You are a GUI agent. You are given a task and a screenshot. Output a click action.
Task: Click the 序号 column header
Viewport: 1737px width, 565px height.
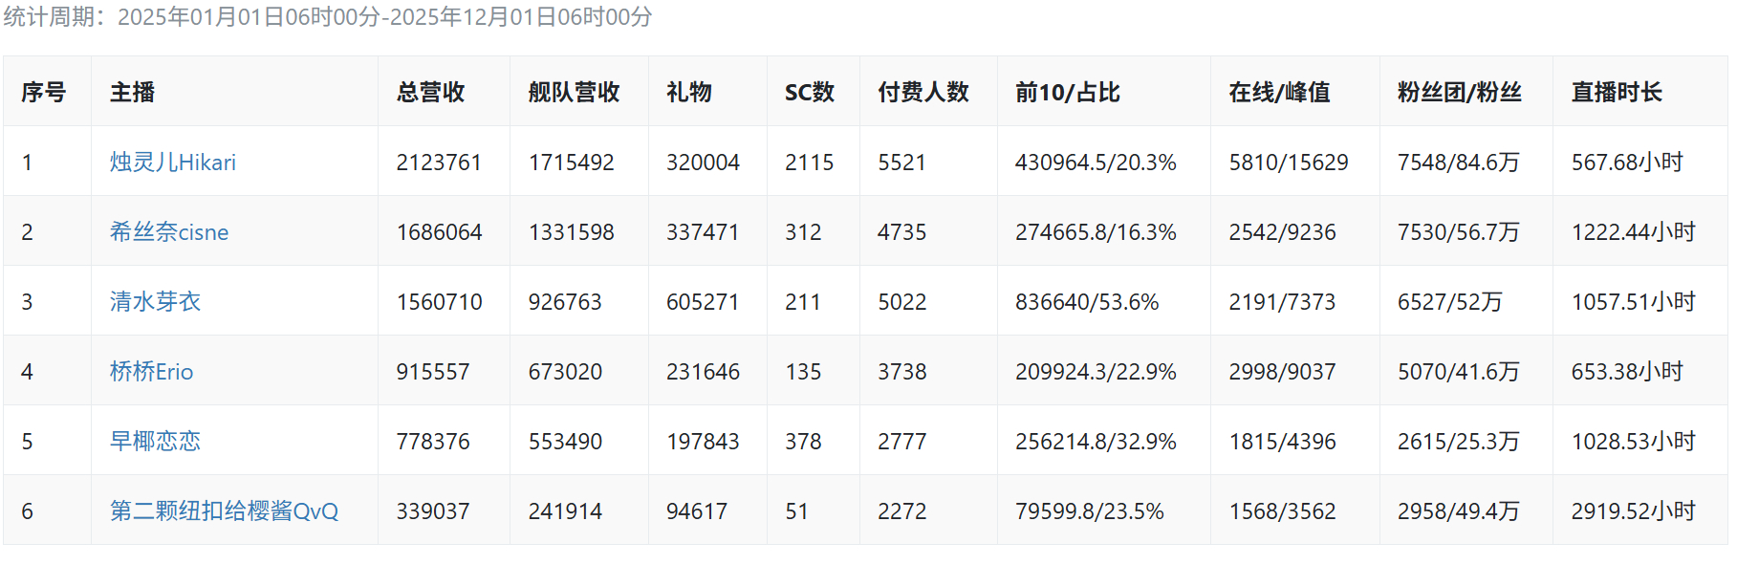pos(44,93)
